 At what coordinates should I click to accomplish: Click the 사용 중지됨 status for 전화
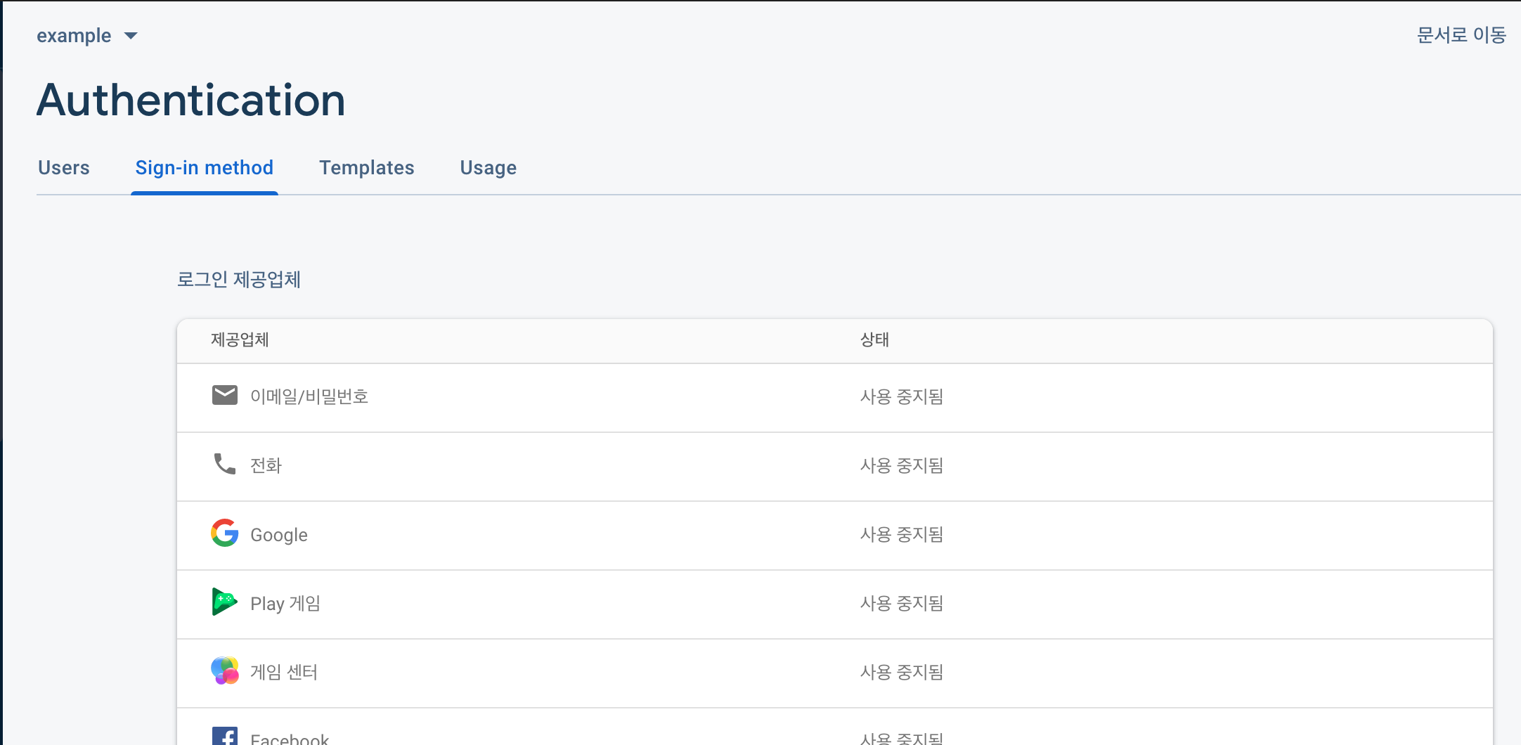tap(902, 465)
